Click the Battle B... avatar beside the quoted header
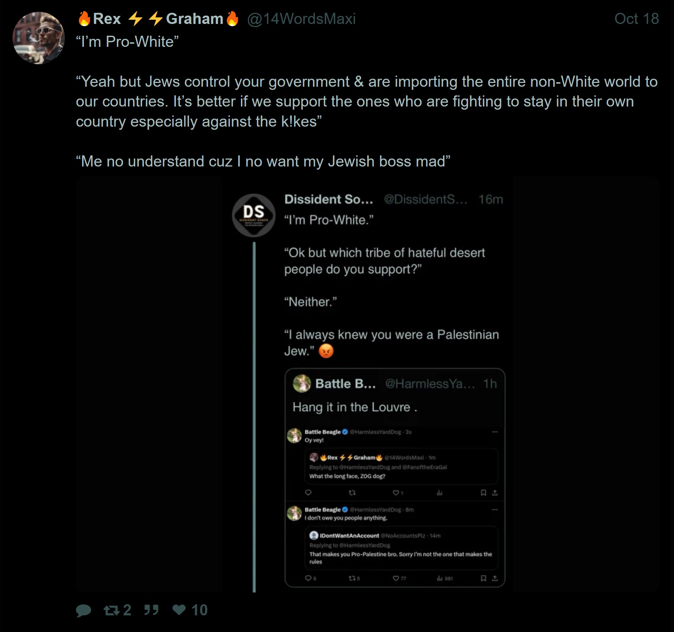 point(302,384)
